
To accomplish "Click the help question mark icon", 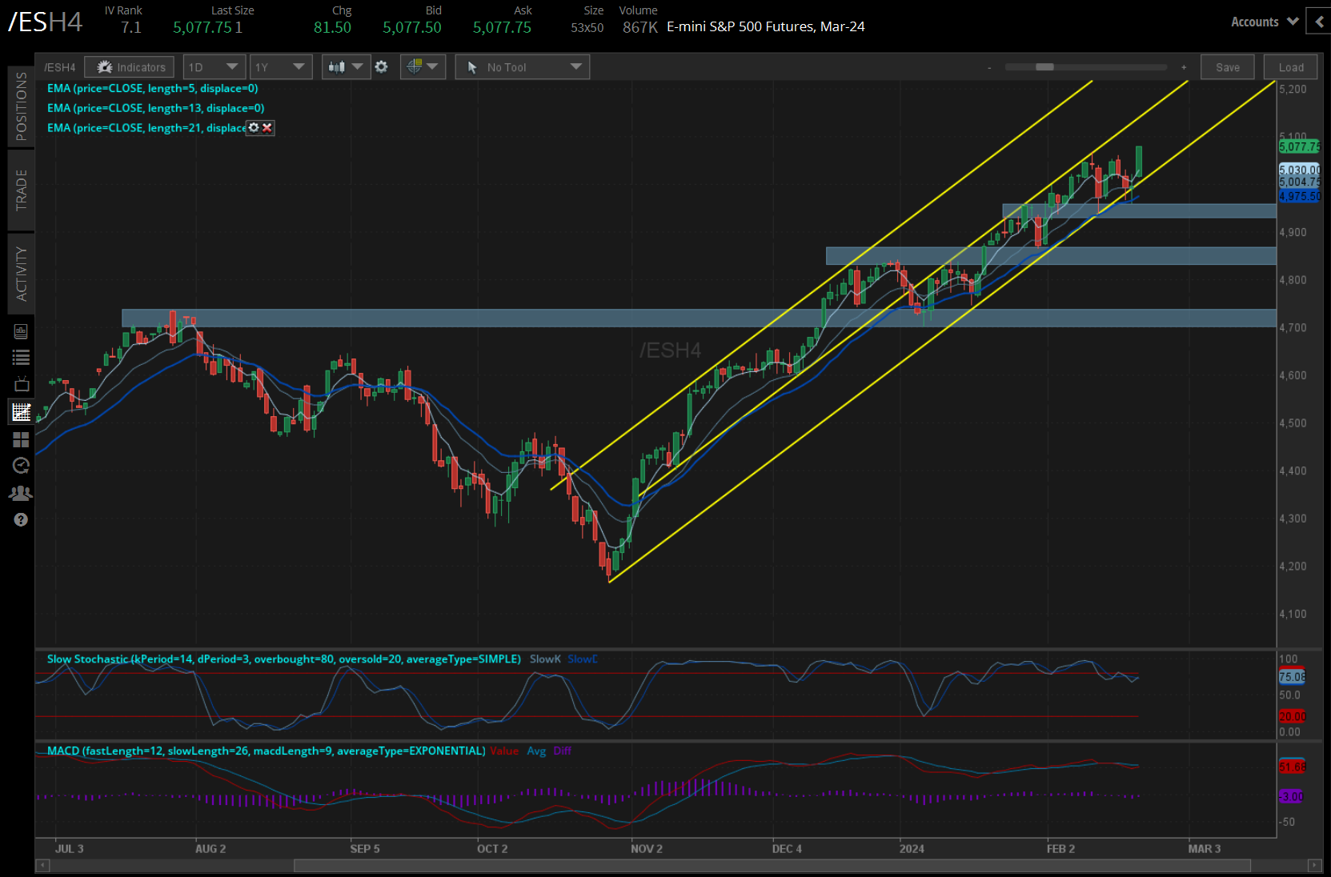I will coord(21,519).
